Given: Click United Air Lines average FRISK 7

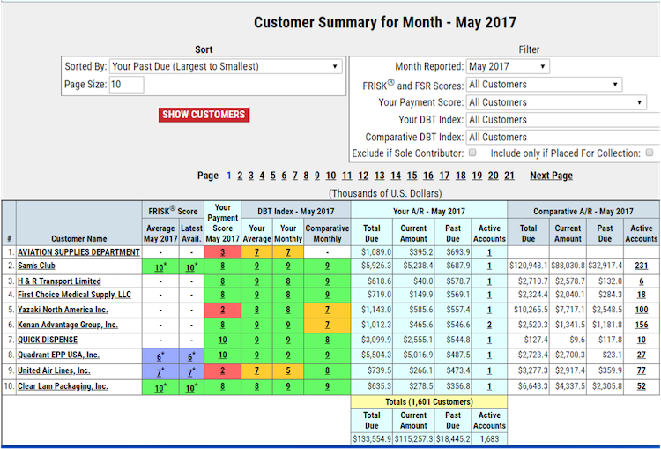Looking at the screenshot, I should click(x=160, y=372).
